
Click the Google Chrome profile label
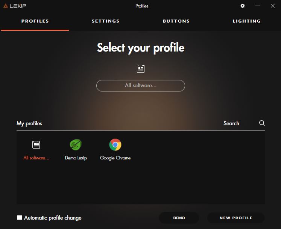pyautogui.click(x=115, y=158)
